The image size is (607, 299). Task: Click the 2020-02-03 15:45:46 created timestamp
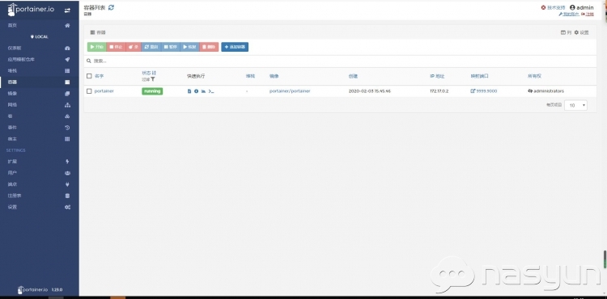coord(370,91)
